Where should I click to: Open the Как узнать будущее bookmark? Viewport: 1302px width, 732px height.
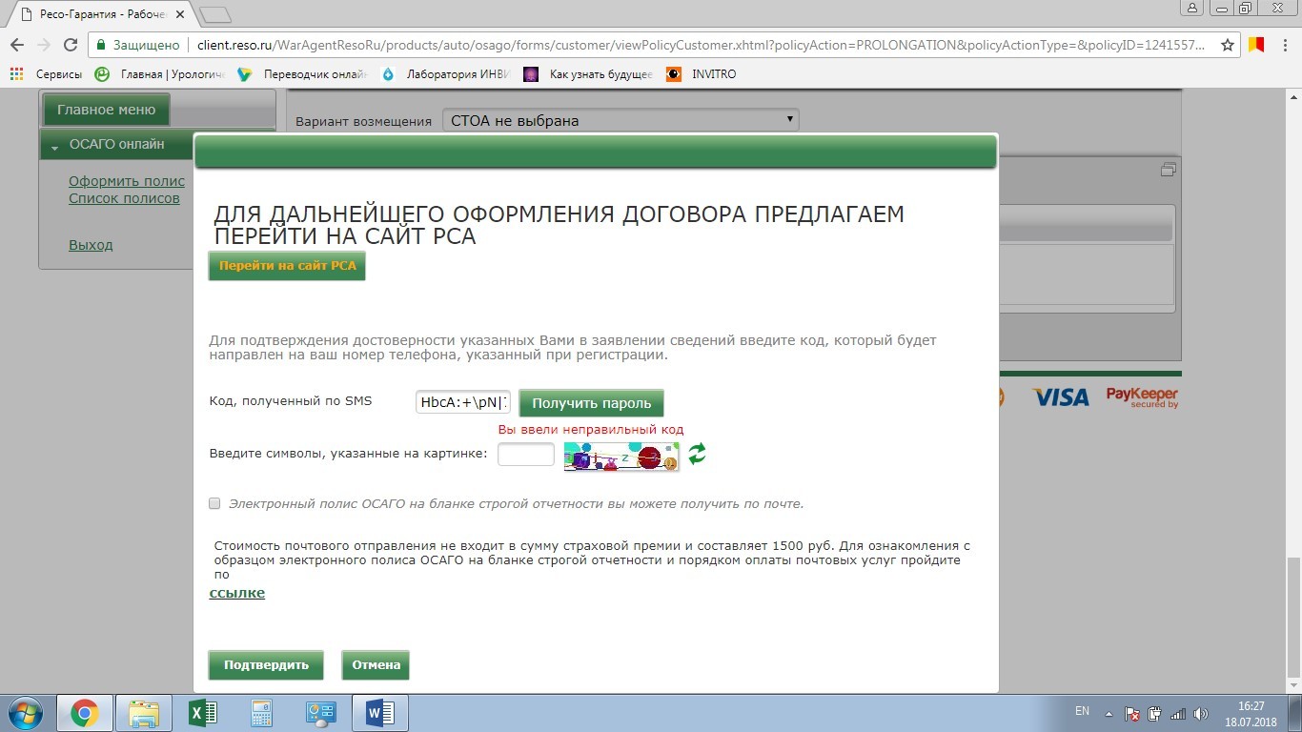point(589,73)
